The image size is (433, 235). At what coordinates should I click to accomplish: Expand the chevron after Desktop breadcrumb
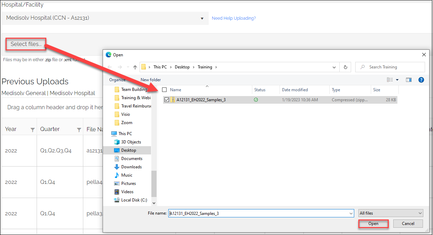(194, 67)
